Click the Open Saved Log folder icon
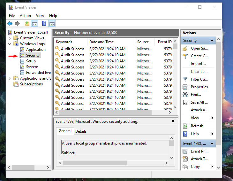The height and width of the screenshot is (181, 233). tap(185, 49)
